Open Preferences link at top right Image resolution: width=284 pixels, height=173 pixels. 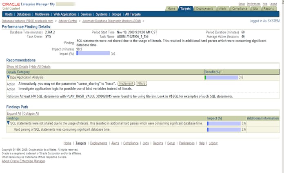pos(253,4)
